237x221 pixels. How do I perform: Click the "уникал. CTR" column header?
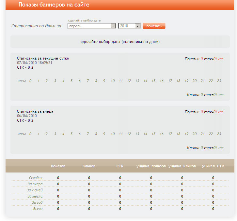213,166
